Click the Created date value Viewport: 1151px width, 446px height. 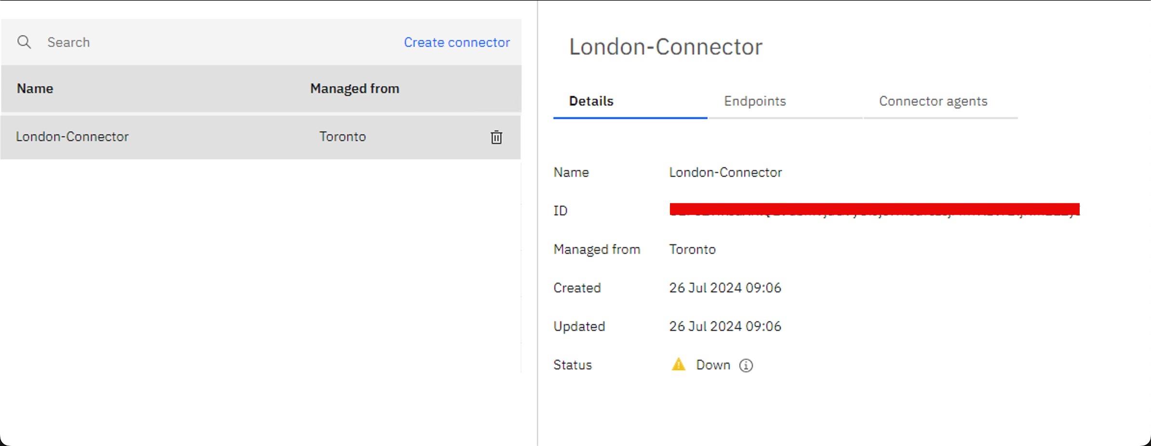724,288
